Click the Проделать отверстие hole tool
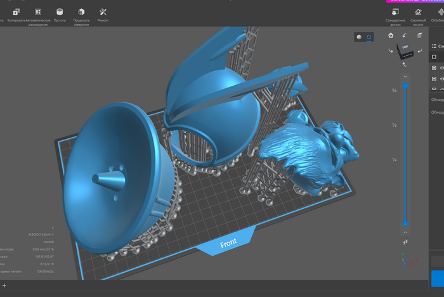The image size is (444, 297). pos(81,12)
